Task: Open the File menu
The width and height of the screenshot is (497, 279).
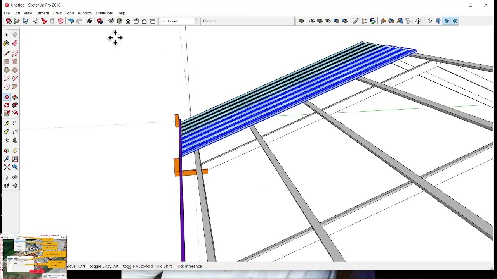Action: 7,13
